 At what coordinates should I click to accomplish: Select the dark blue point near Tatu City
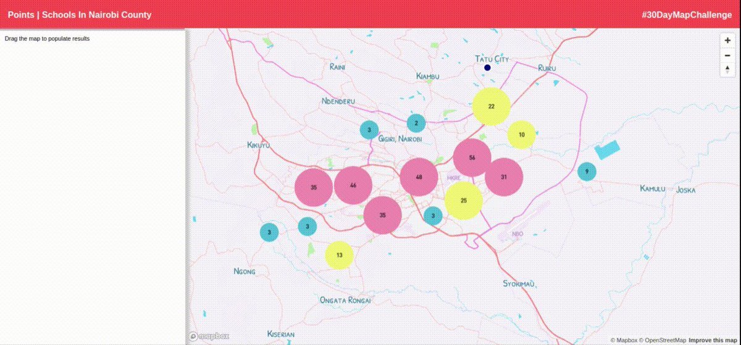487,67
